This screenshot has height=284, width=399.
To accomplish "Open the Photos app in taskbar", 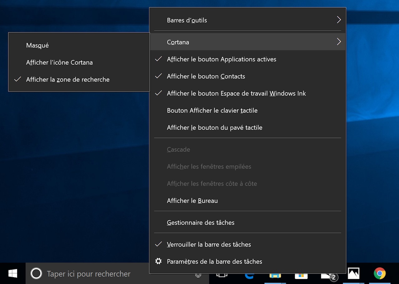I will [353, 274].
